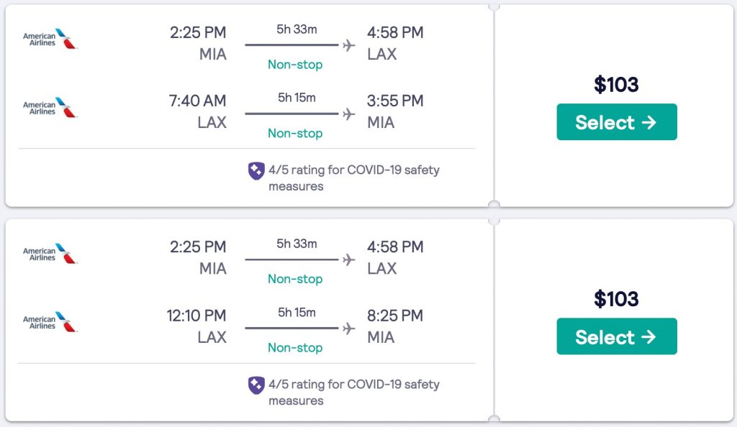737x427 pixels.
Task: Click the 12:10 PM LAX departure time
Action: click(196, 316)
